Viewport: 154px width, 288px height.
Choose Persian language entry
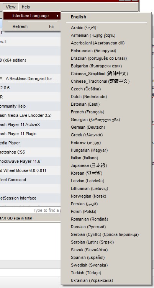click(x=106, y=204)
